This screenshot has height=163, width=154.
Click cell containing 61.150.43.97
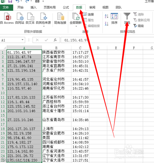[x=24, y=52]
